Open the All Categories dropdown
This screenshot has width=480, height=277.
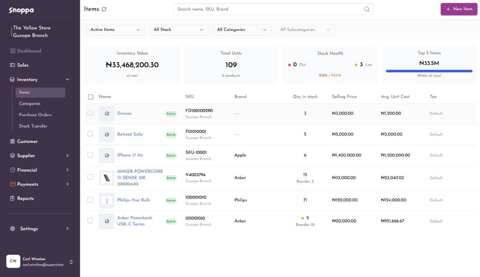[242, 30]
